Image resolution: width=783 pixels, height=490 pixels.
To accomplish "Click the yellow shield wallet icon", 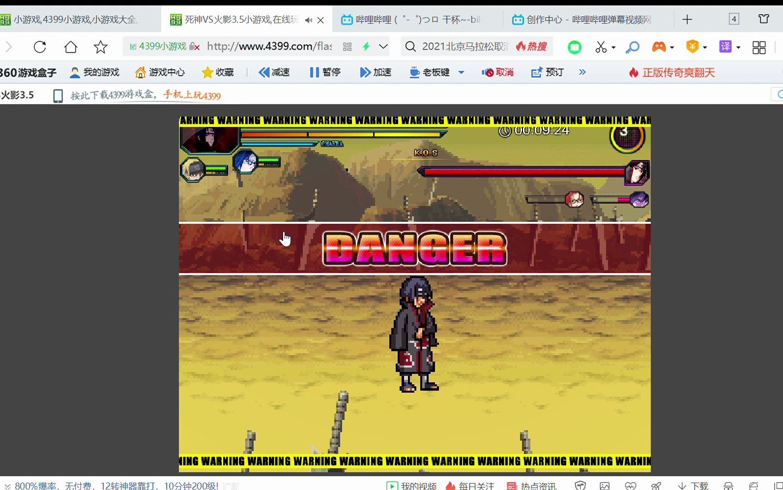I will tap(693, 47).
